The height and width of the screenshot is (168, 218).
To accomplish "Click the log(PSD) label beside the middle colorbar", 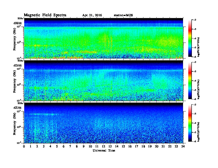I will 198,89.
